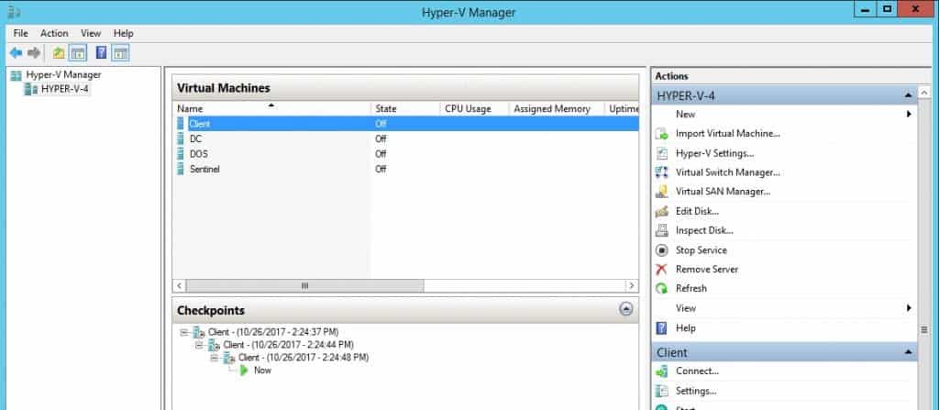
Task: Select the Now checkpoint entry
Action: [262, 371]
